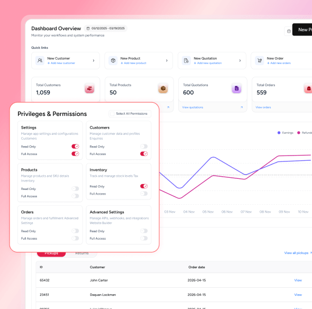Click View link for John Carter row
Screen dimensions: 312x309
(298, 280)
